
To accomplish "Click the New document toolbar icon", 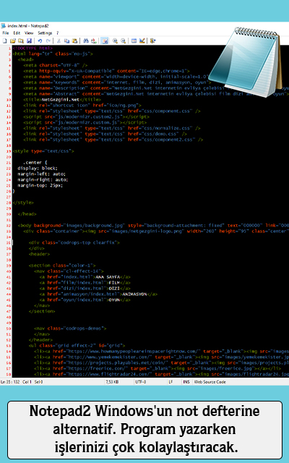I will [5, 41].
